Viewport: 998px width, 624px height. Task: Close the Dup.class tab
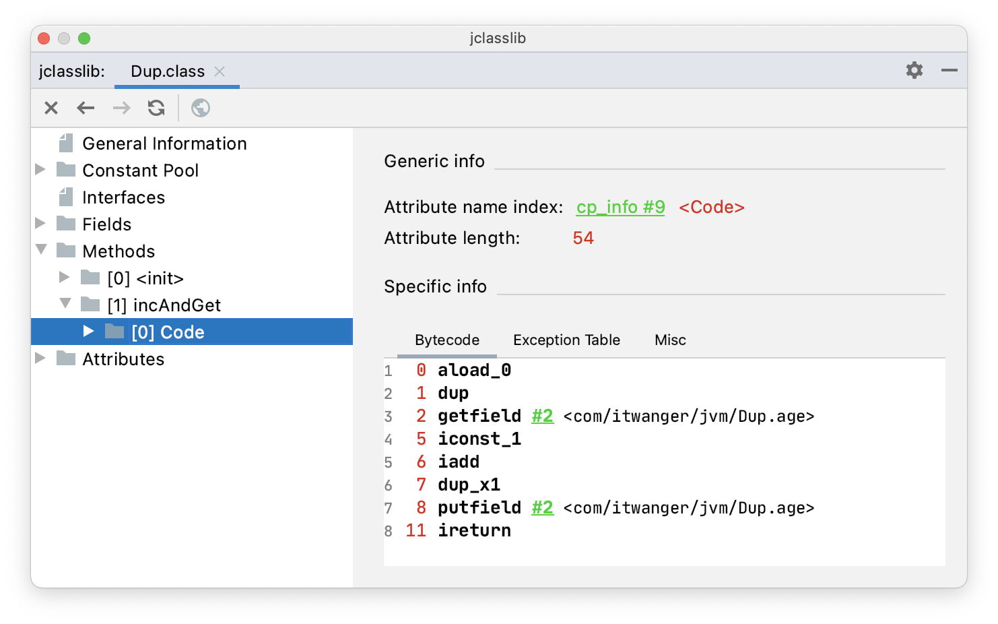tap(220, 71)
